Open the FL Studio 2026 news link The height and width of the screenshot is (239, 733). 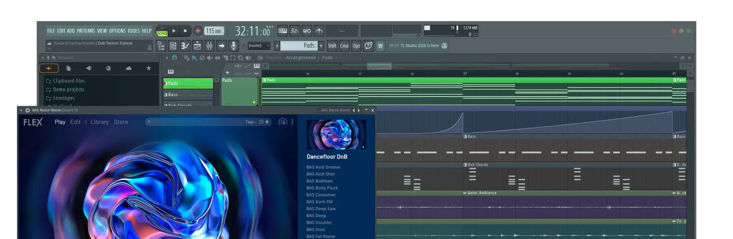(420, 46)
